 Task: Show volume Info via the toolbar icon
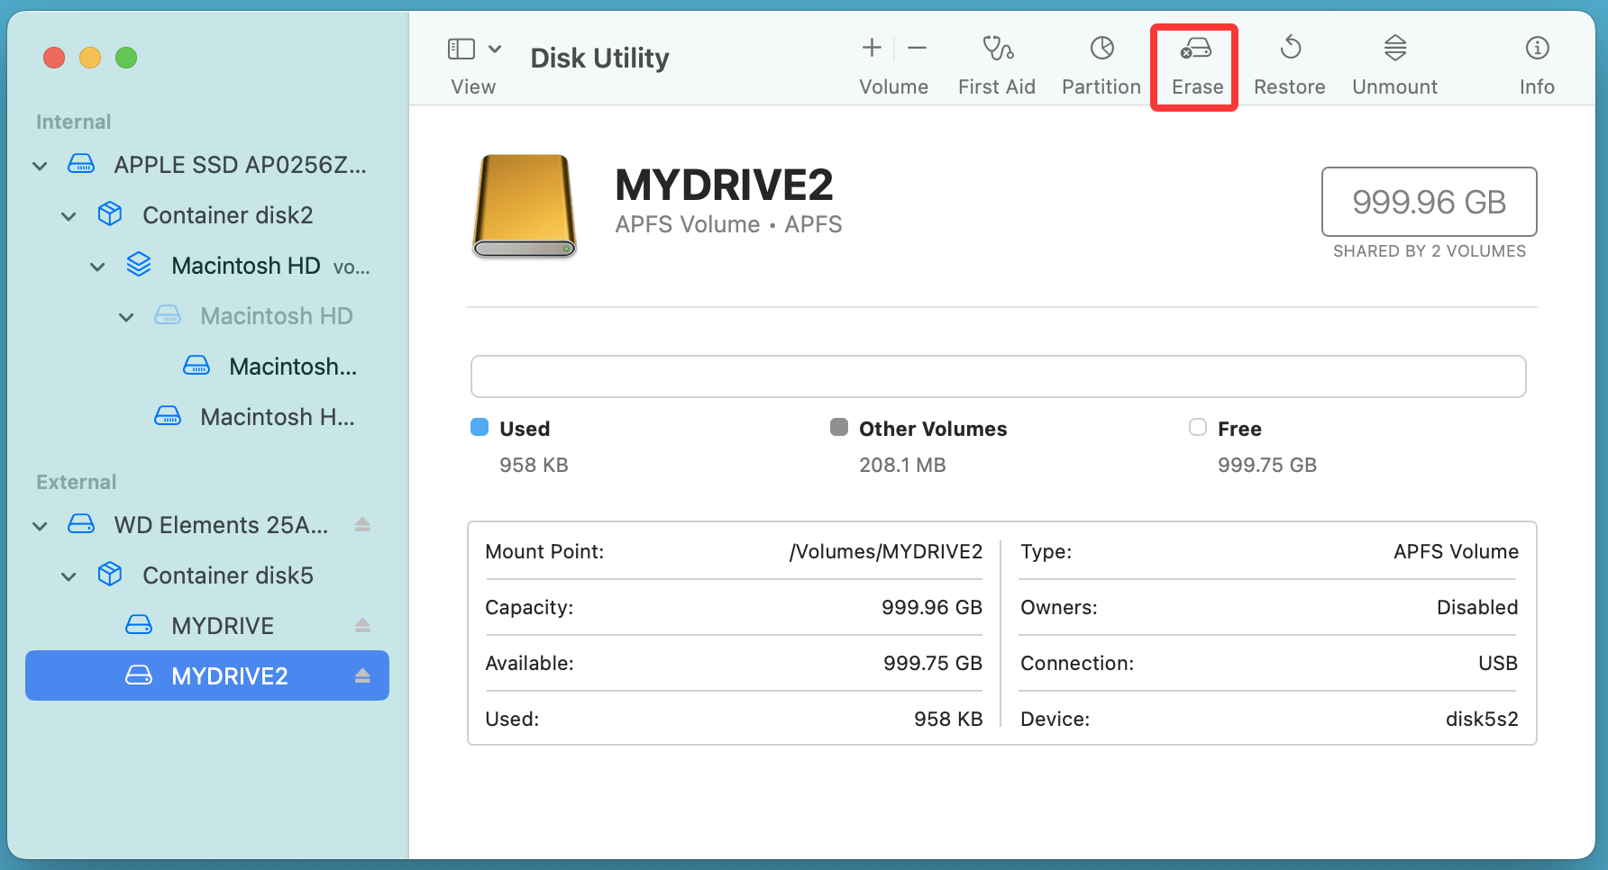(x=1536, y=63)
